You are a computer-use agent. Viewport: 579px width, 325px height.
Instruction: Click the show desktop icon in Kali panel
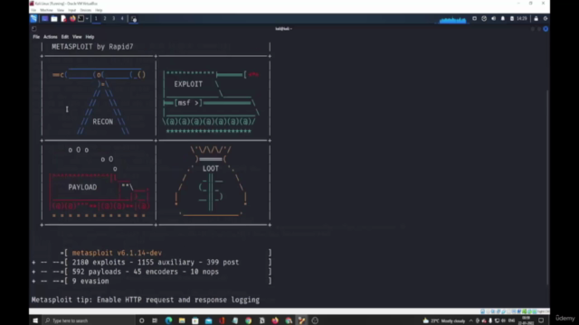[44, 18]
